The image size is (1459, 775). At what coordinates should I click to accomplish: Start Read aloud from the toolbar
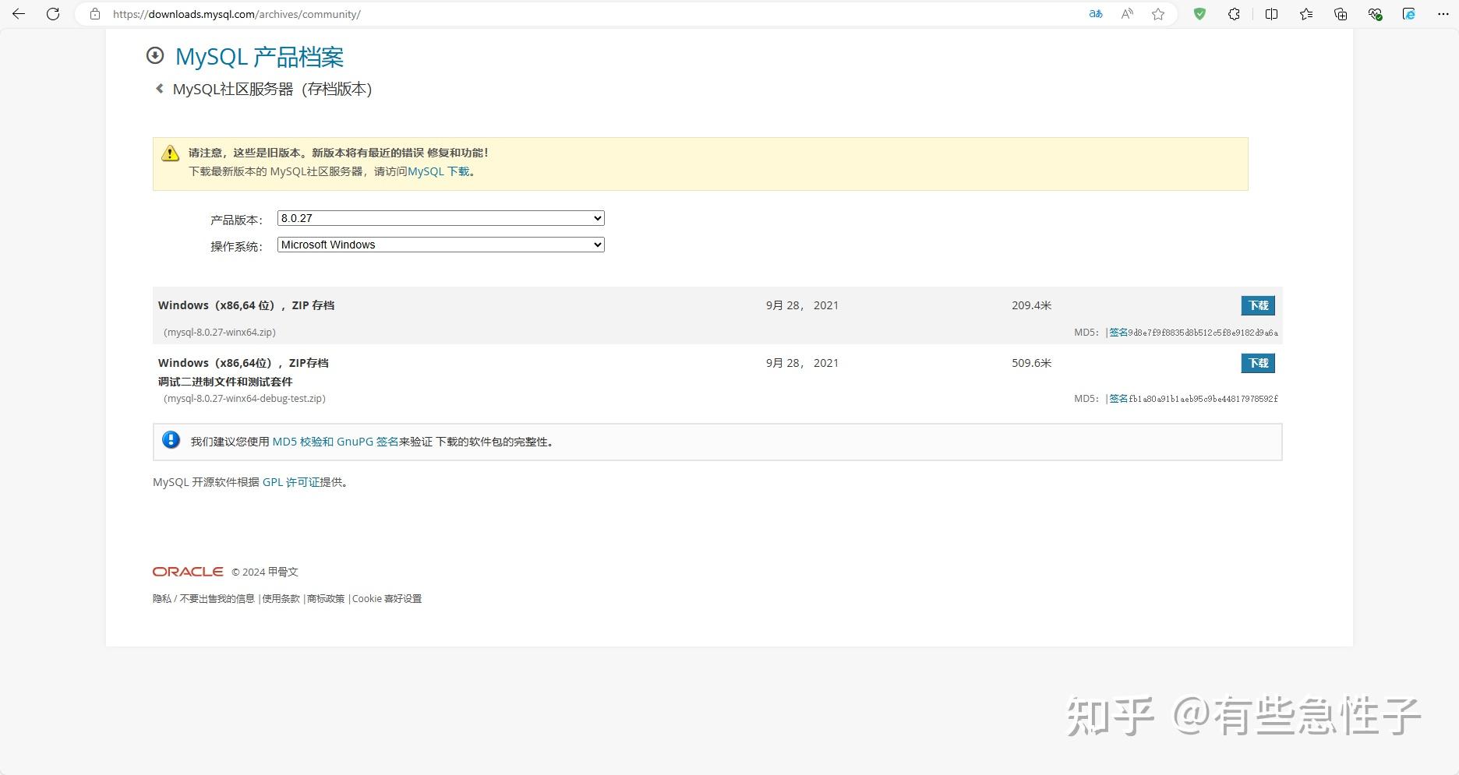1127,13
